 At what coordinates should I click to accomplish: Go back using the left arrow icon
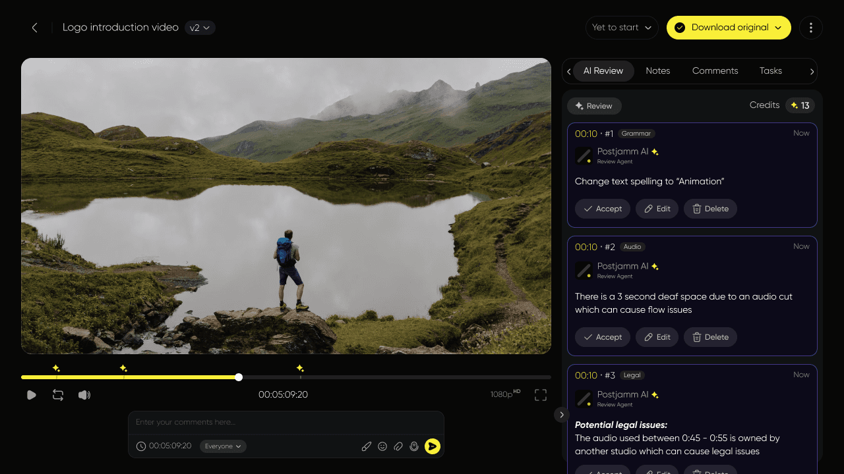pos(35,28)
